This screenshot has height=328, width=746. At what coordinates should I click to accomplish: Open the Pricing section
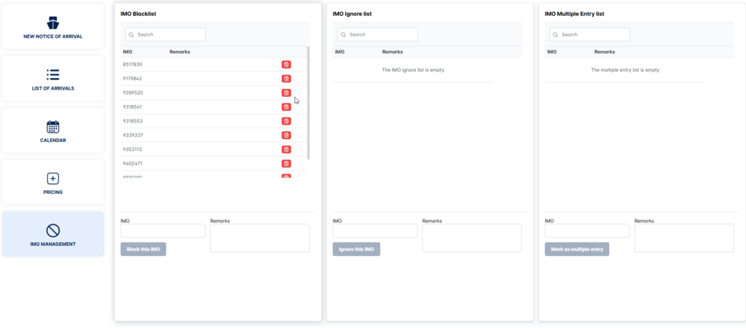coord(52,182)
